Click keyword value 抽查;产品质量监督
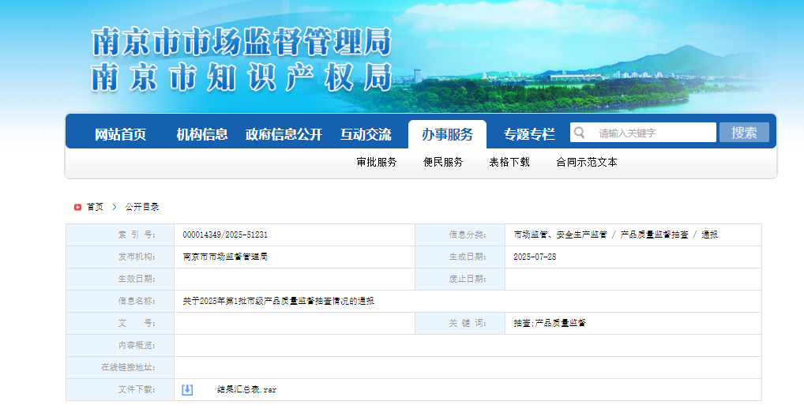 click(x=550, y=323)
